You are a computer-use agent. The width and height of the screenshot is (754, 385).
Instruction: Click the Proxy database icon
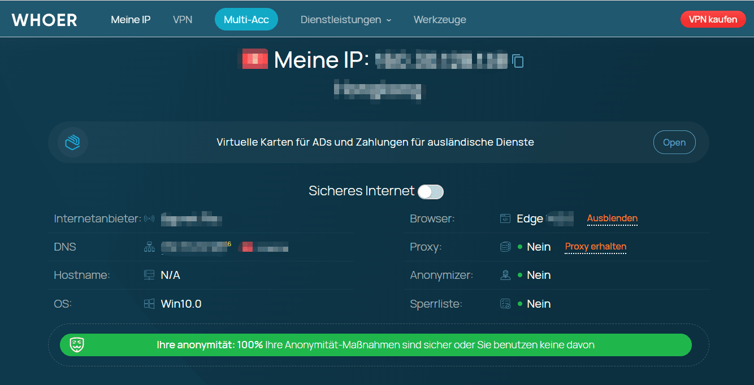tap(505, 247)
